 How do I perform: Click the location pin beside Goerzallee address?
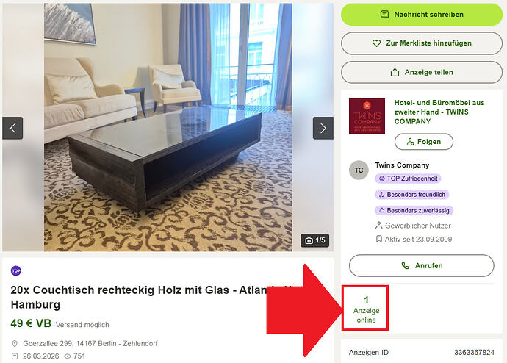click(15, 344)
